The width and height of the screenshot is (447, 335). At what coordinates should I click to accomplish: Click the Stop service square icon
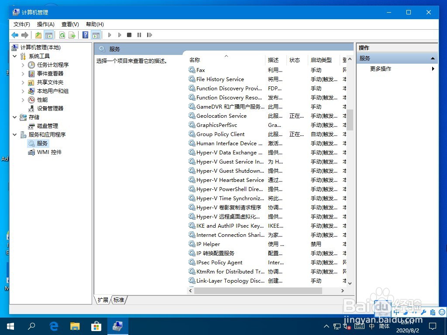(x=129, y=35)
